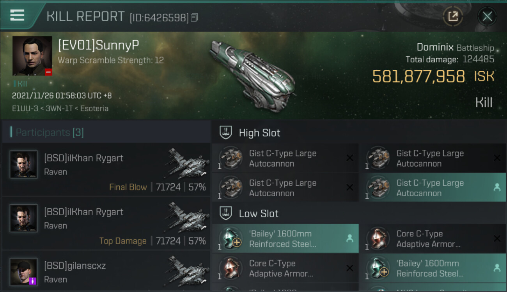This screenshot has width=507, height=292.
Task: Open the ilKhan Rygart Top Damage participant entry
Action: pos(106,223)
